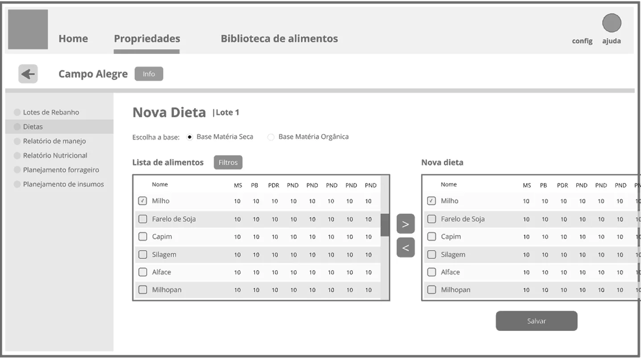Screen dimensions: 641x358
Task: Click the gray logo placeholder in header
Action: [28, 29]
